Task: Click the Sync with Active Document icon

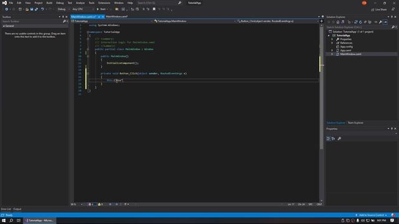Action: tap(356, 22)
